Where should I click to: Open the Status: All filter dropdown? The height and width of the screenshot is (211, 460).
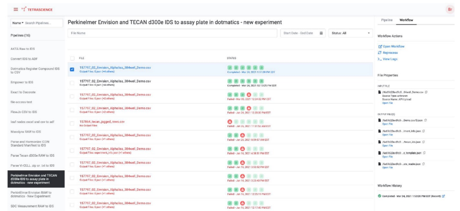pyautogui.click(x=351, y=33)
